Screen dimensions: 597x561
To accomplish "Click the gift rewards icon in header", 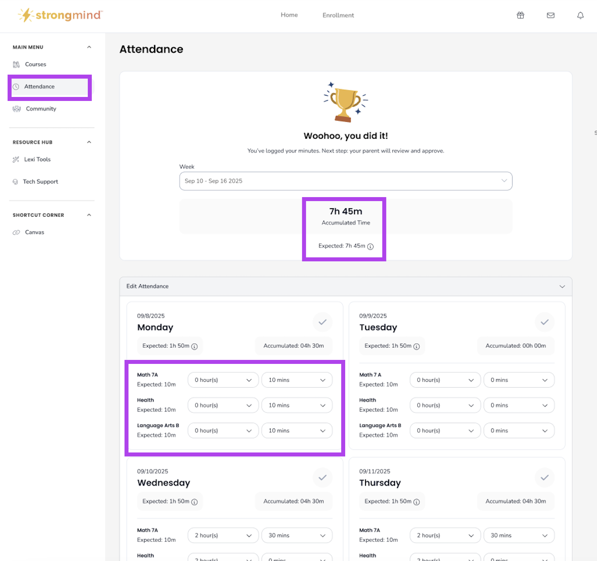I will tap(520, 15).
